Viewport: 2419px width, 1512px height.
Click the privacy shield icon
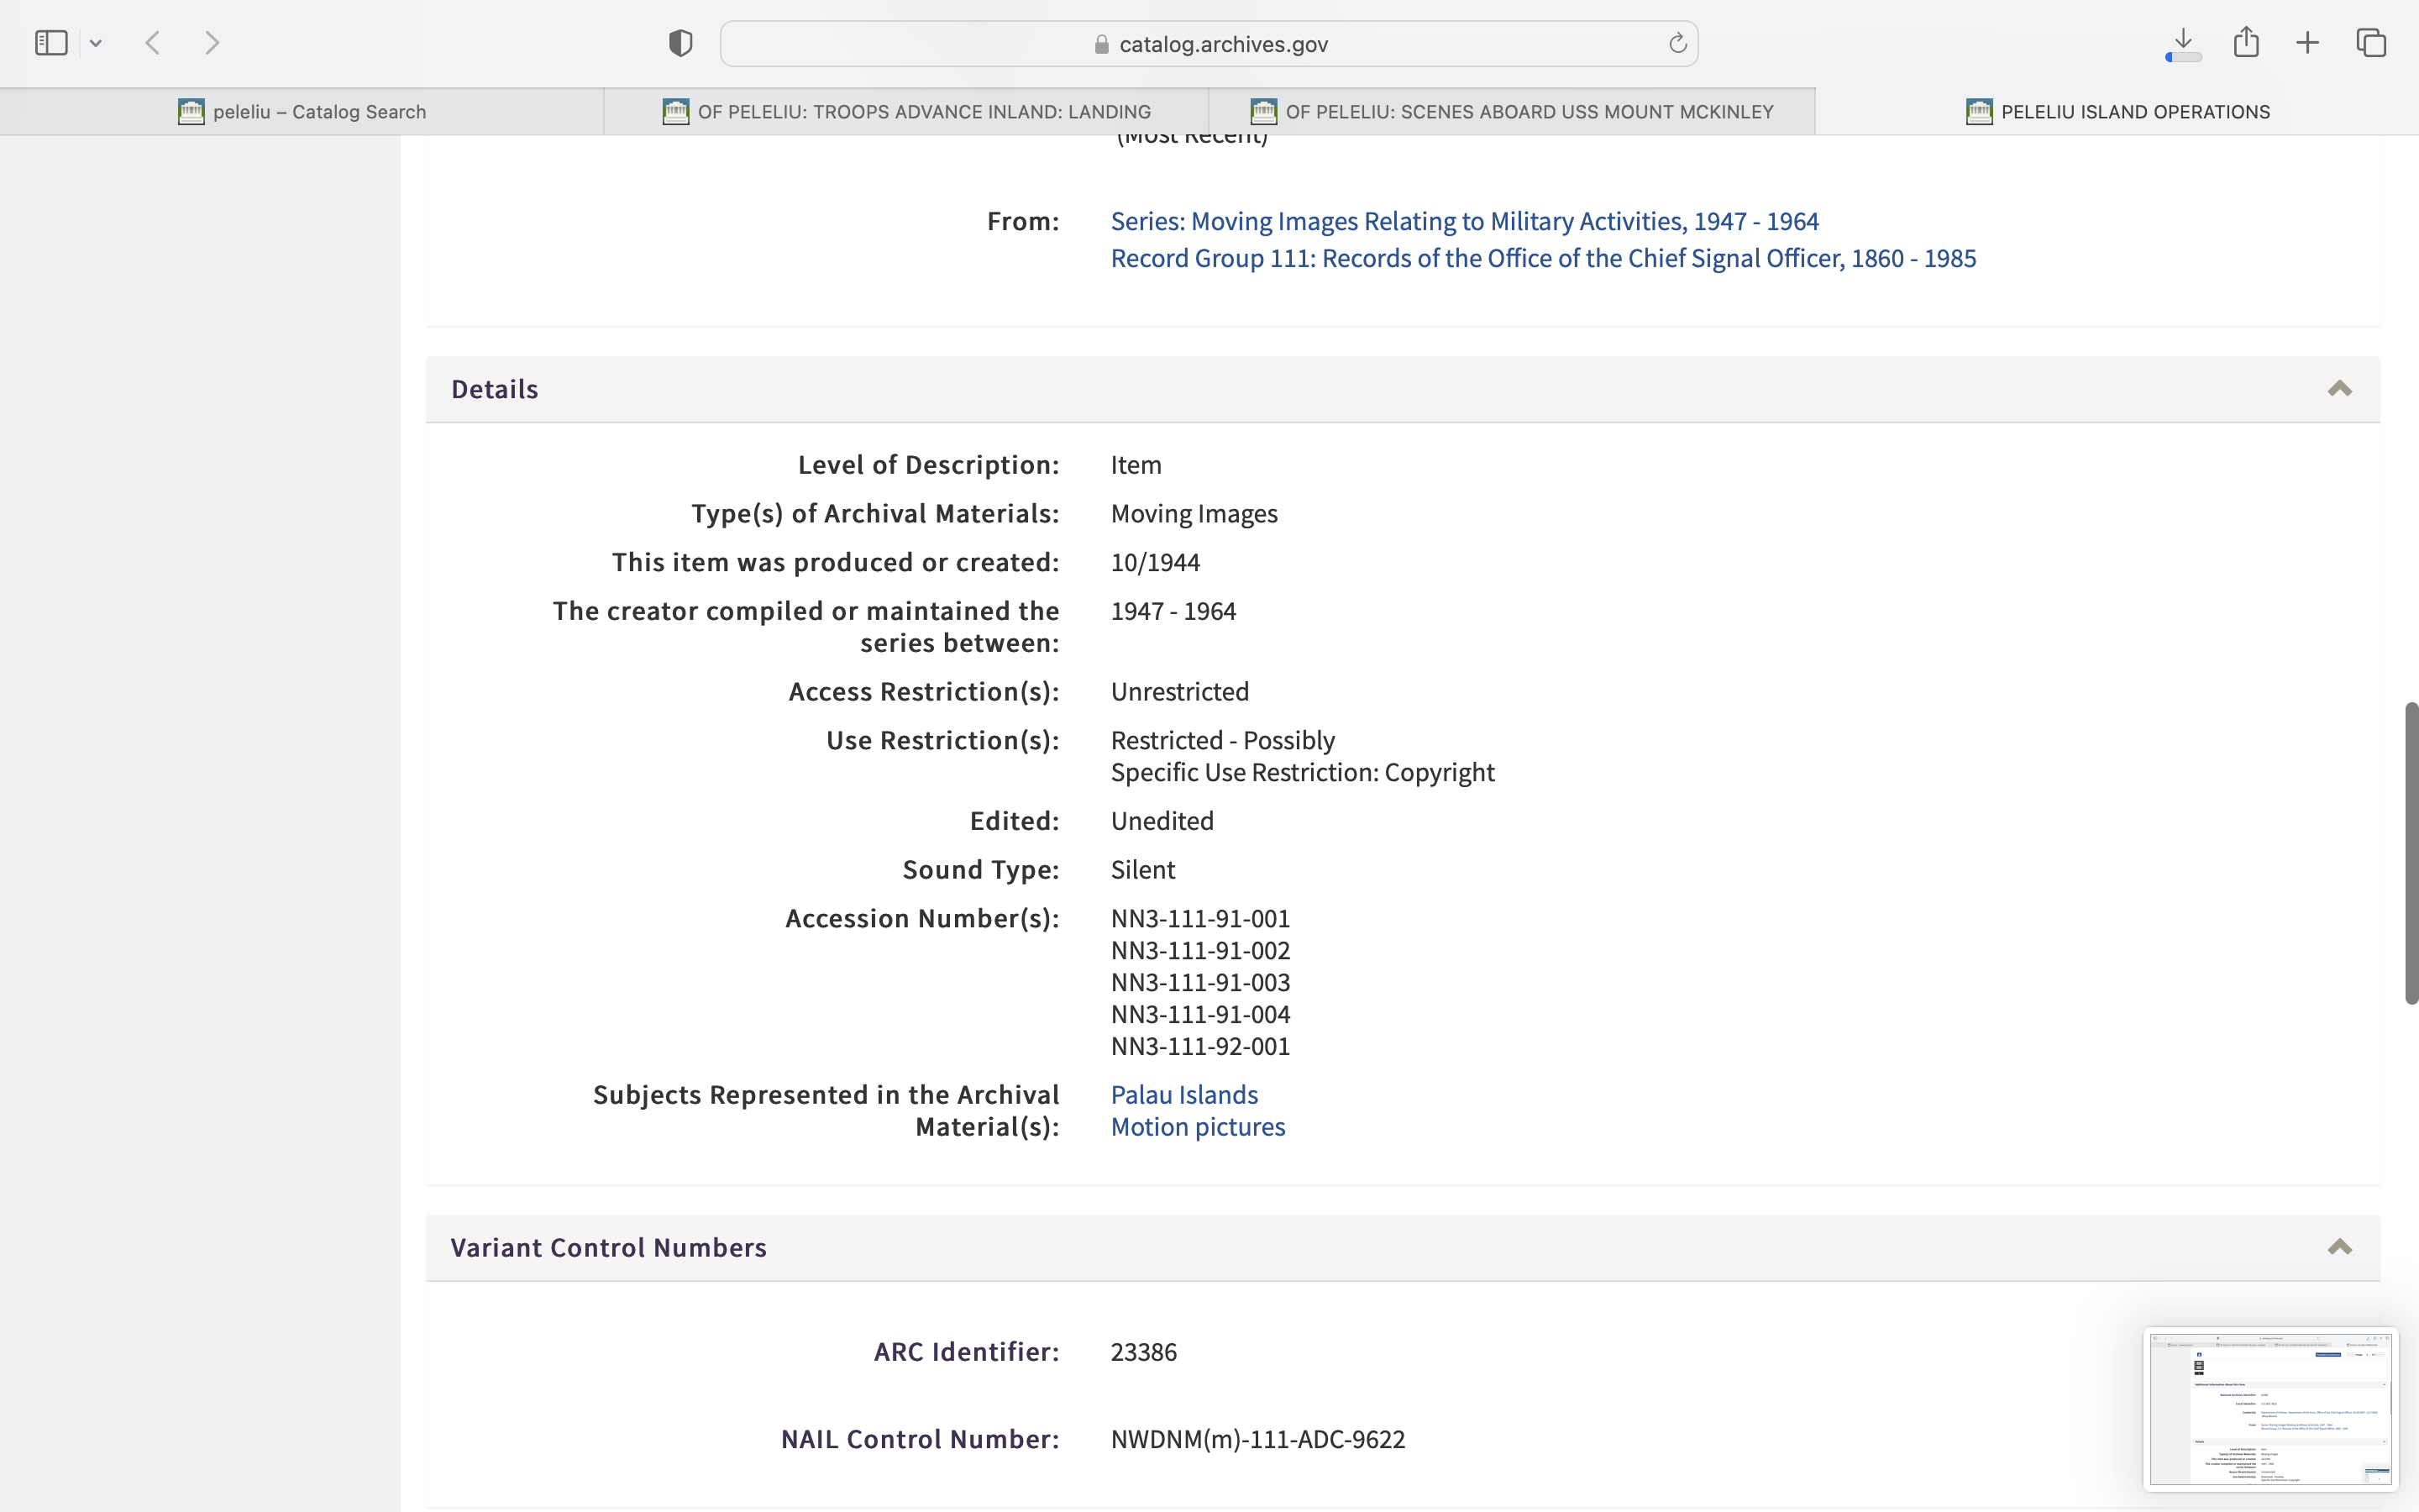(x=680, y=43)
